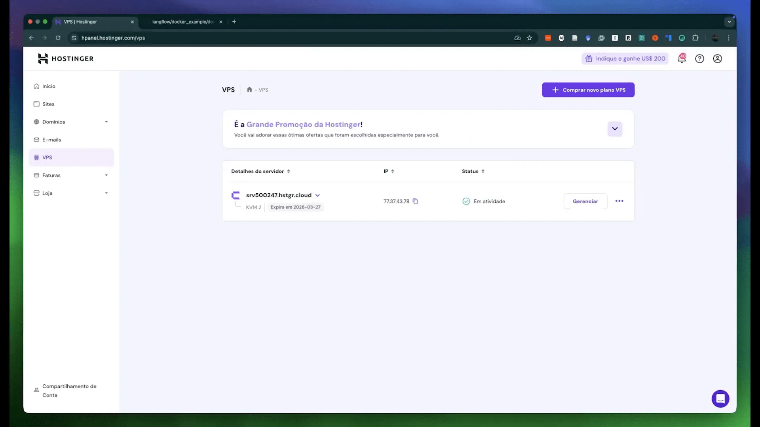Go back in browser history
The height and width of the screenshot is (427, 760).
[x=31, y=38]
